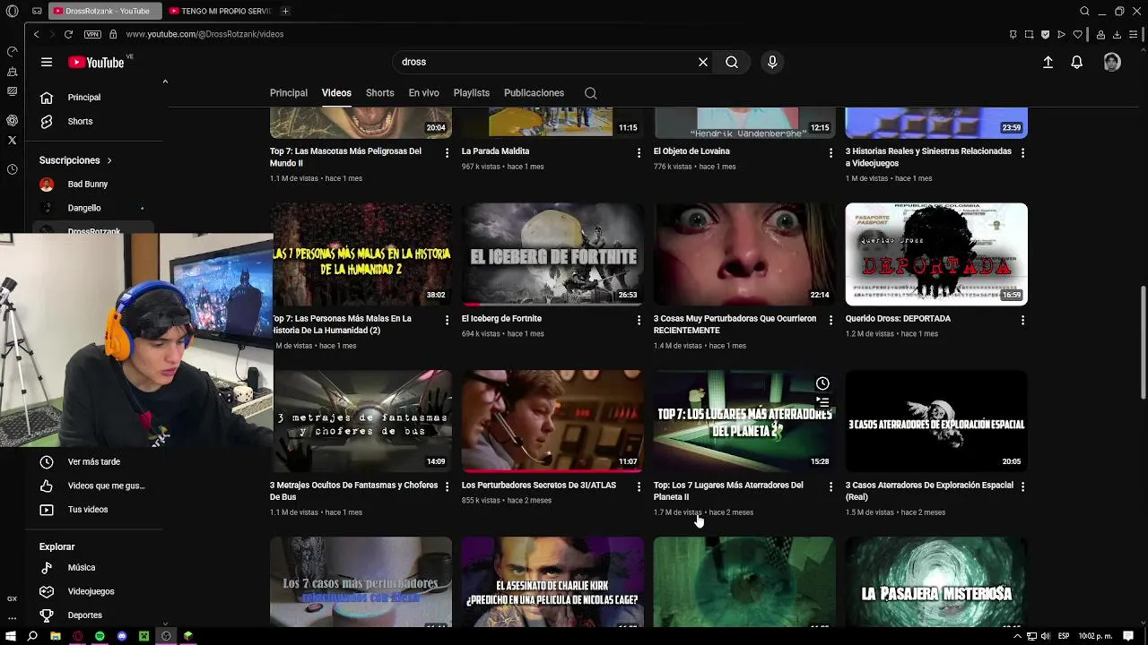The height and width of the screenshot is (645, 1148).
Task: Search within channel using magnifier icon
Action: tap(590, 93)
